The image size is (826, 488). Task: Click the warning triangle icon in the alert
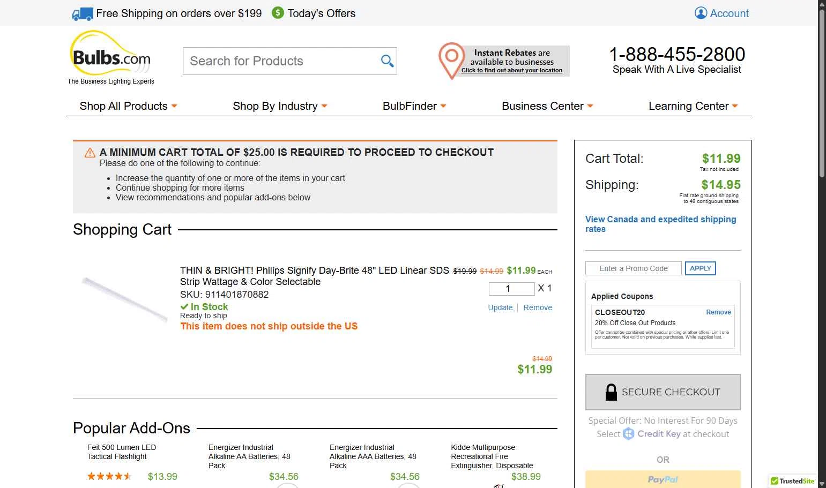[90, 153]
